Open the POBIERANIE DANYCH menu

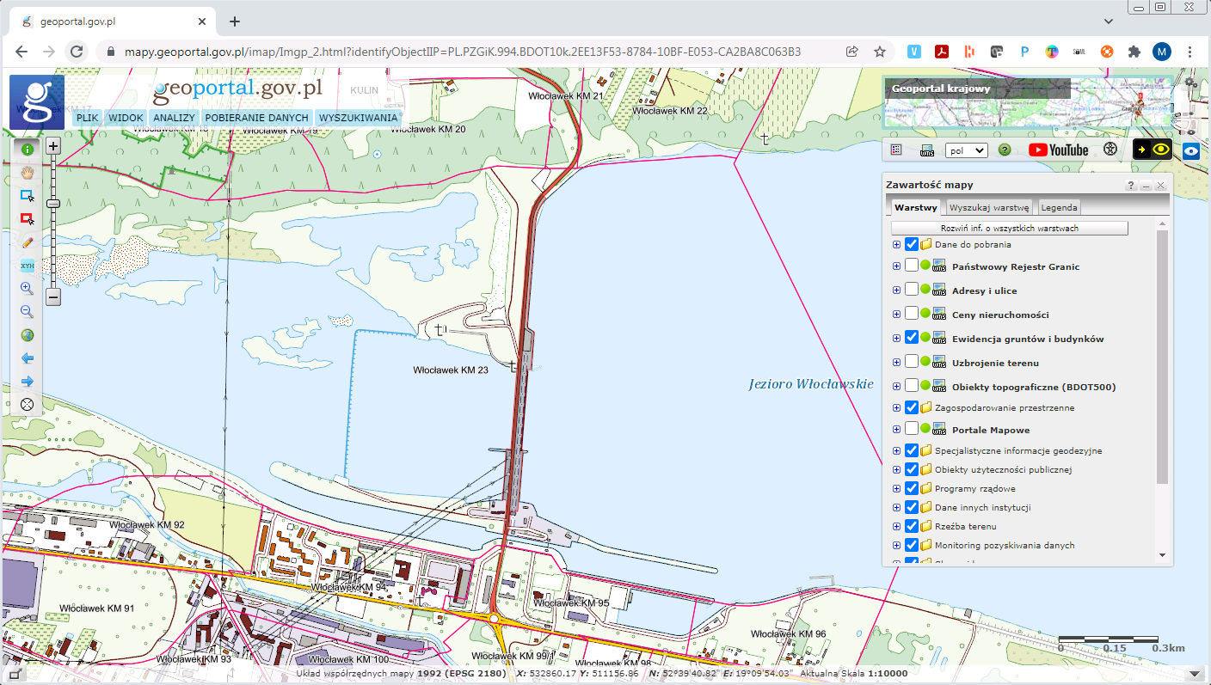256,118
